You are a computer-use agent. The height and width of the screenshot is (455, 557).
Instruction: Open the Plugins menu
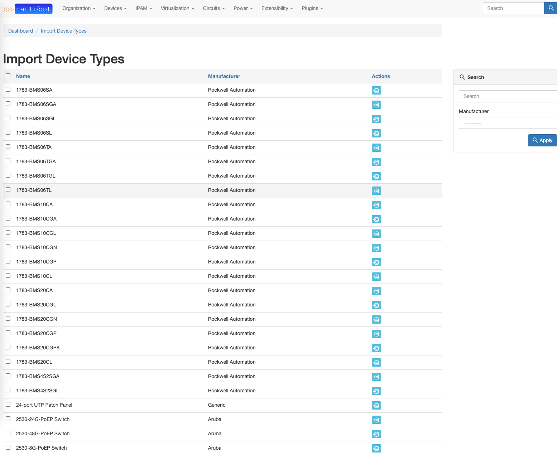click(312, 8)
